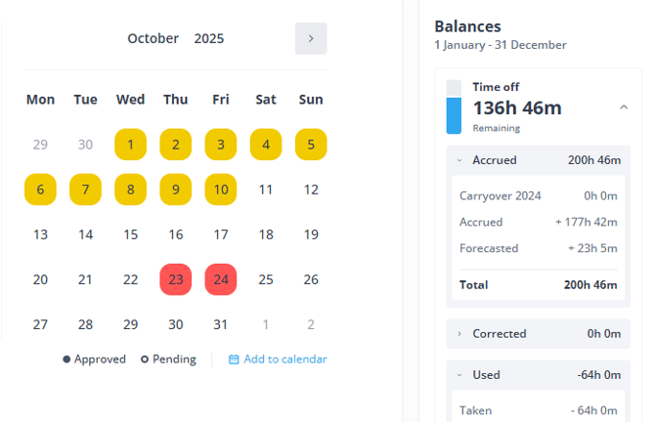This screenshot has width=655, height=422.
Task: Click the calendar icon beside Add to calendar
Action: [x=234, y=359]
